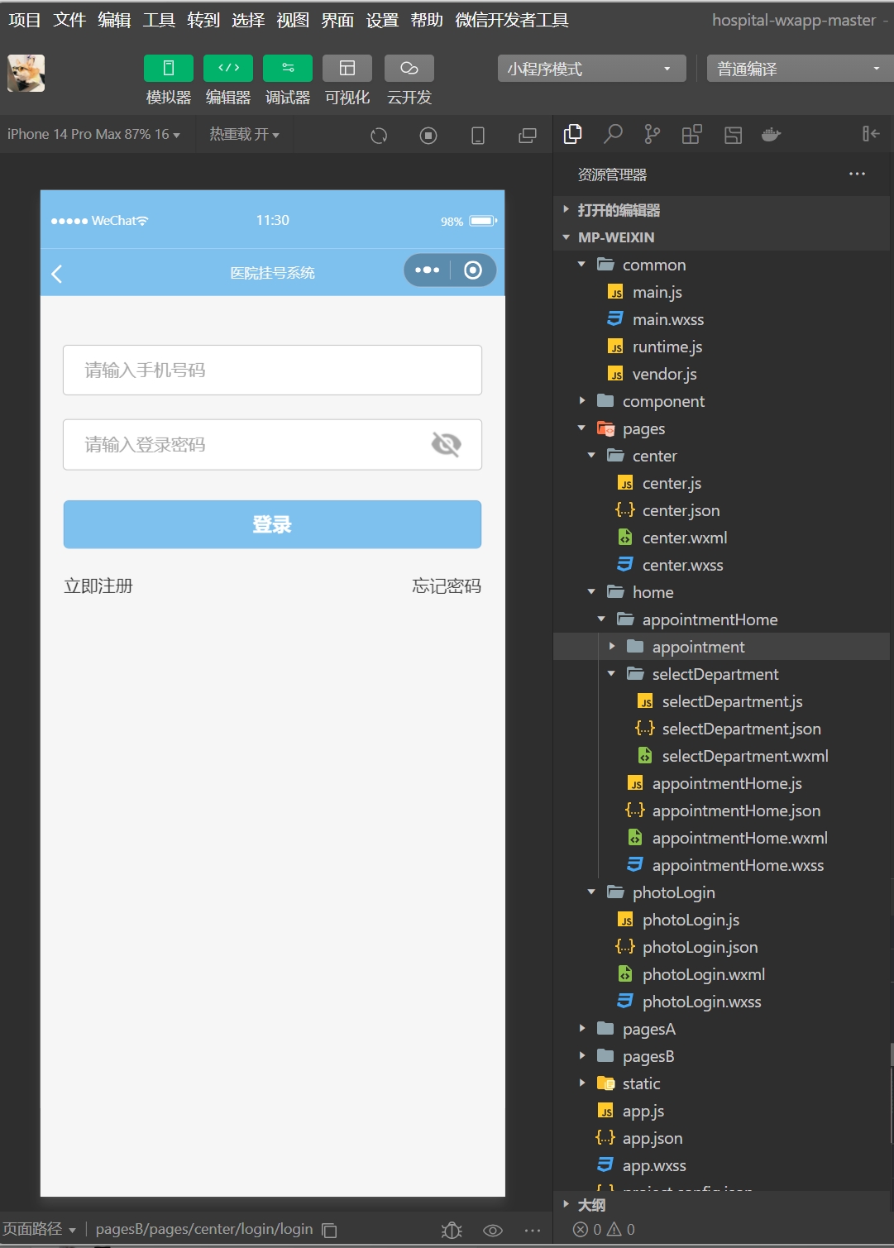Open the 编辑 menu

pyautogui.click(x=114, y=20)
